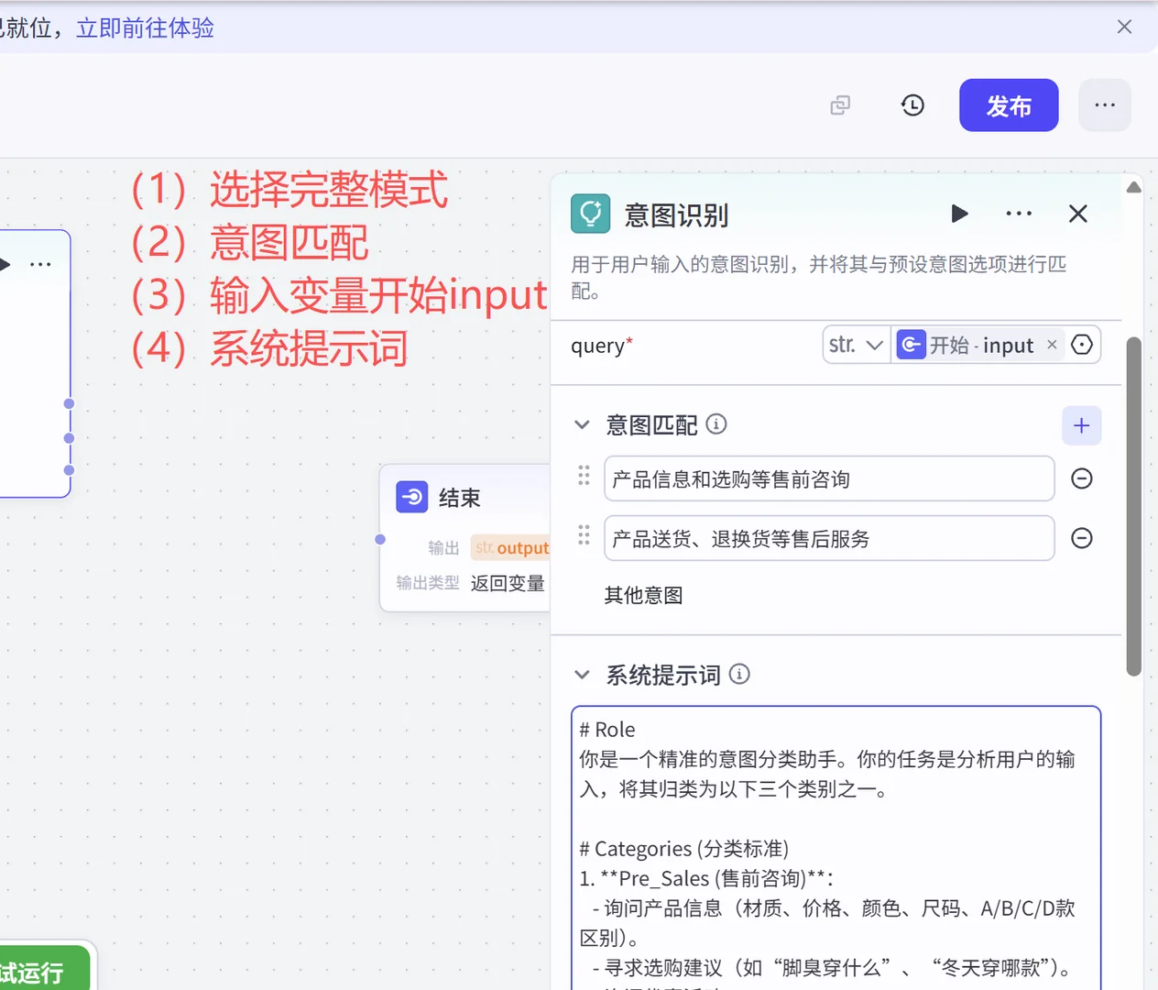
Task: Show info tooltip for 意图匹配
Action: pos(716,423)
